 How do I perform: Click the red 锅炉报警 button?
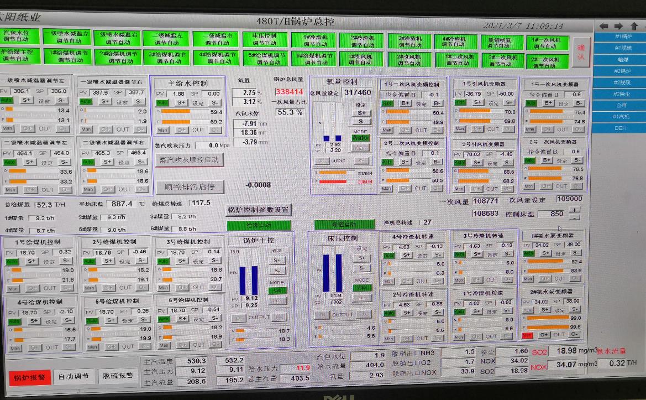[x=29, y=376]
